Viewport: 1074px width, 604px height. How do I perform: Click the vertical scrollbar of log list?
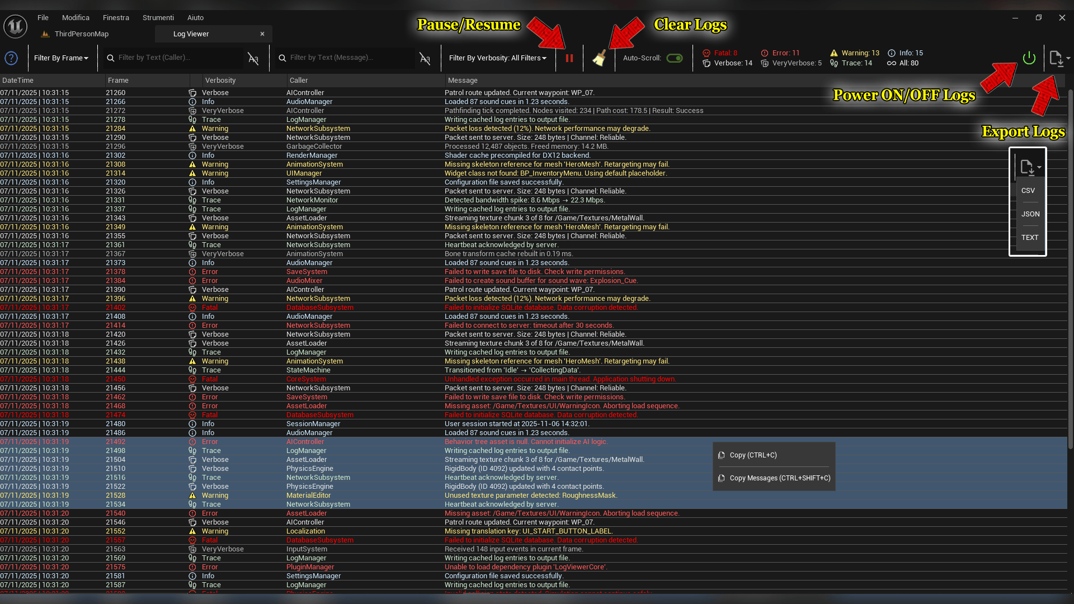[1070, 268]
